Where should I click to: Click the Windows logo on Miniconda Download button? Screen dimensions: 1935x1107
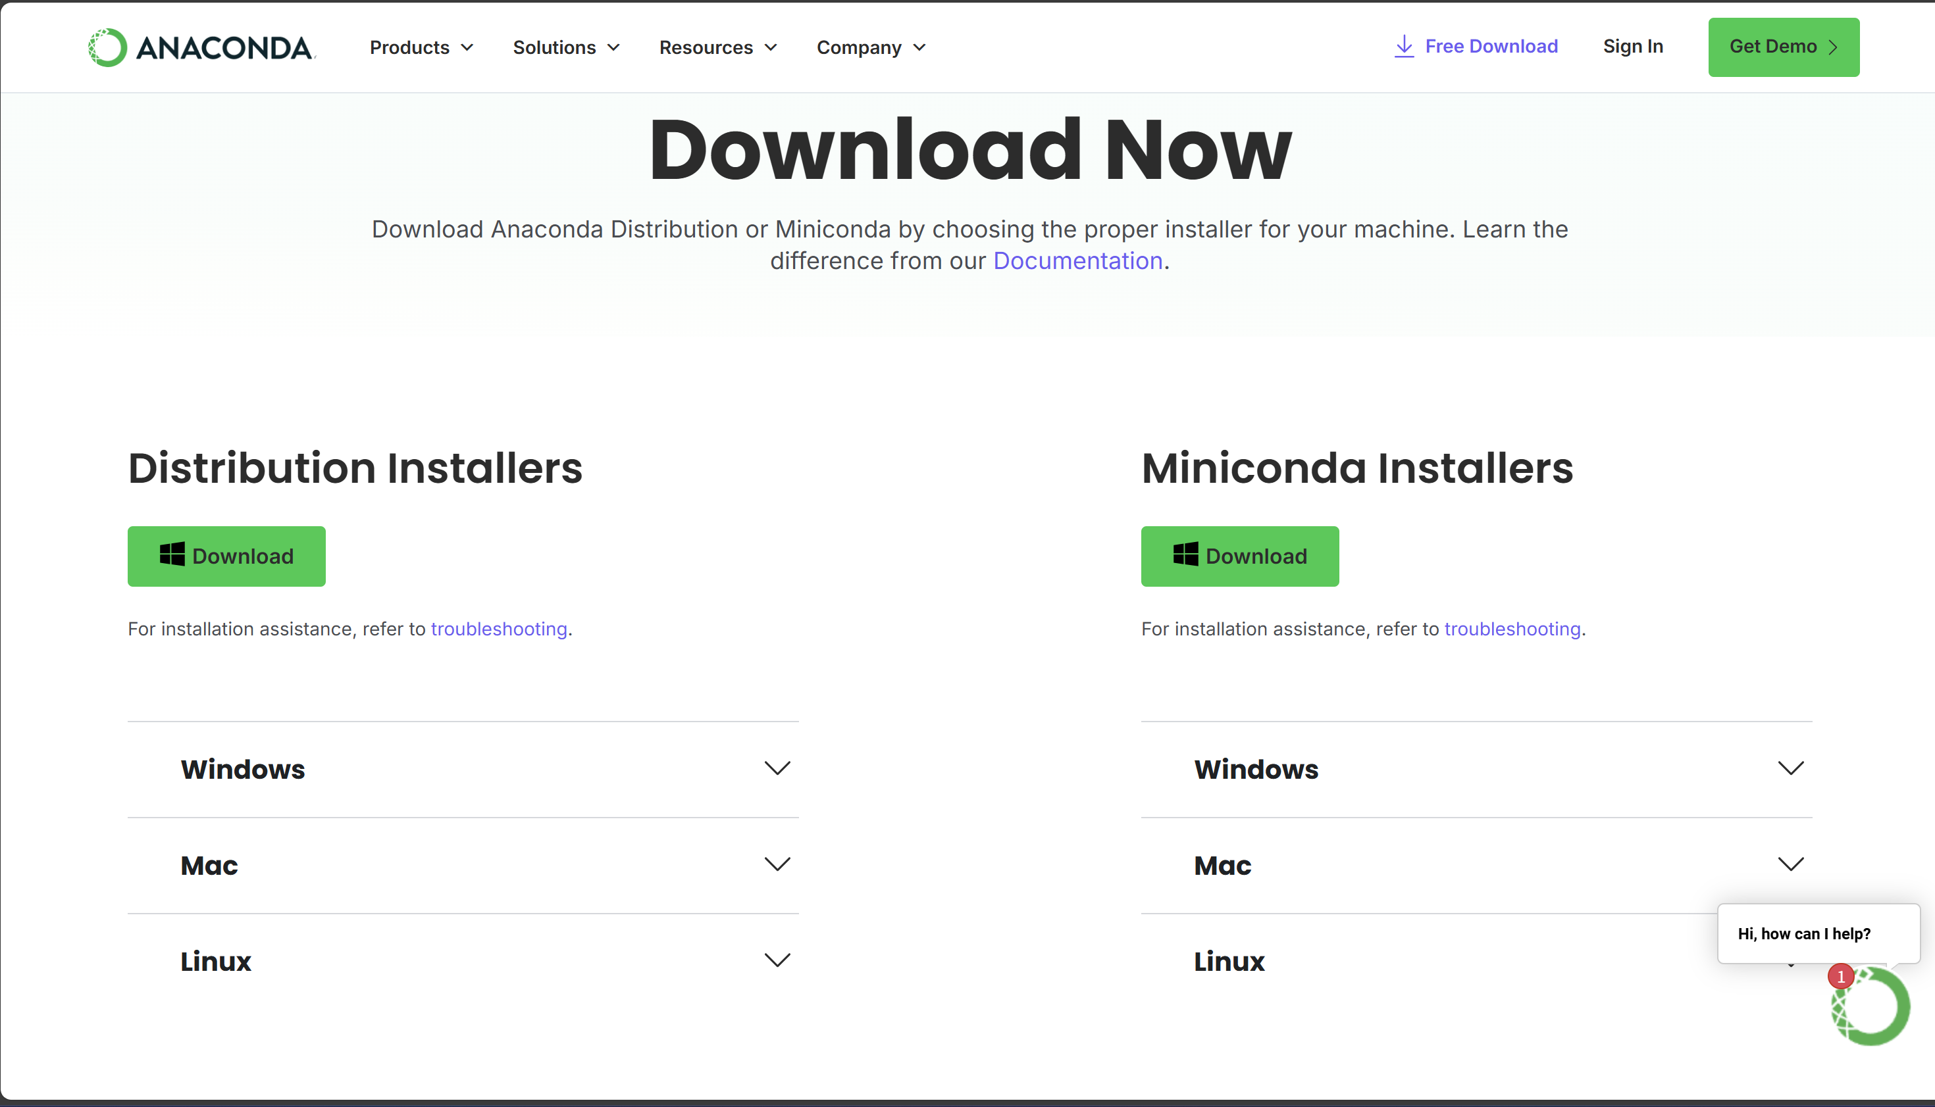(x=1185, y=554)
